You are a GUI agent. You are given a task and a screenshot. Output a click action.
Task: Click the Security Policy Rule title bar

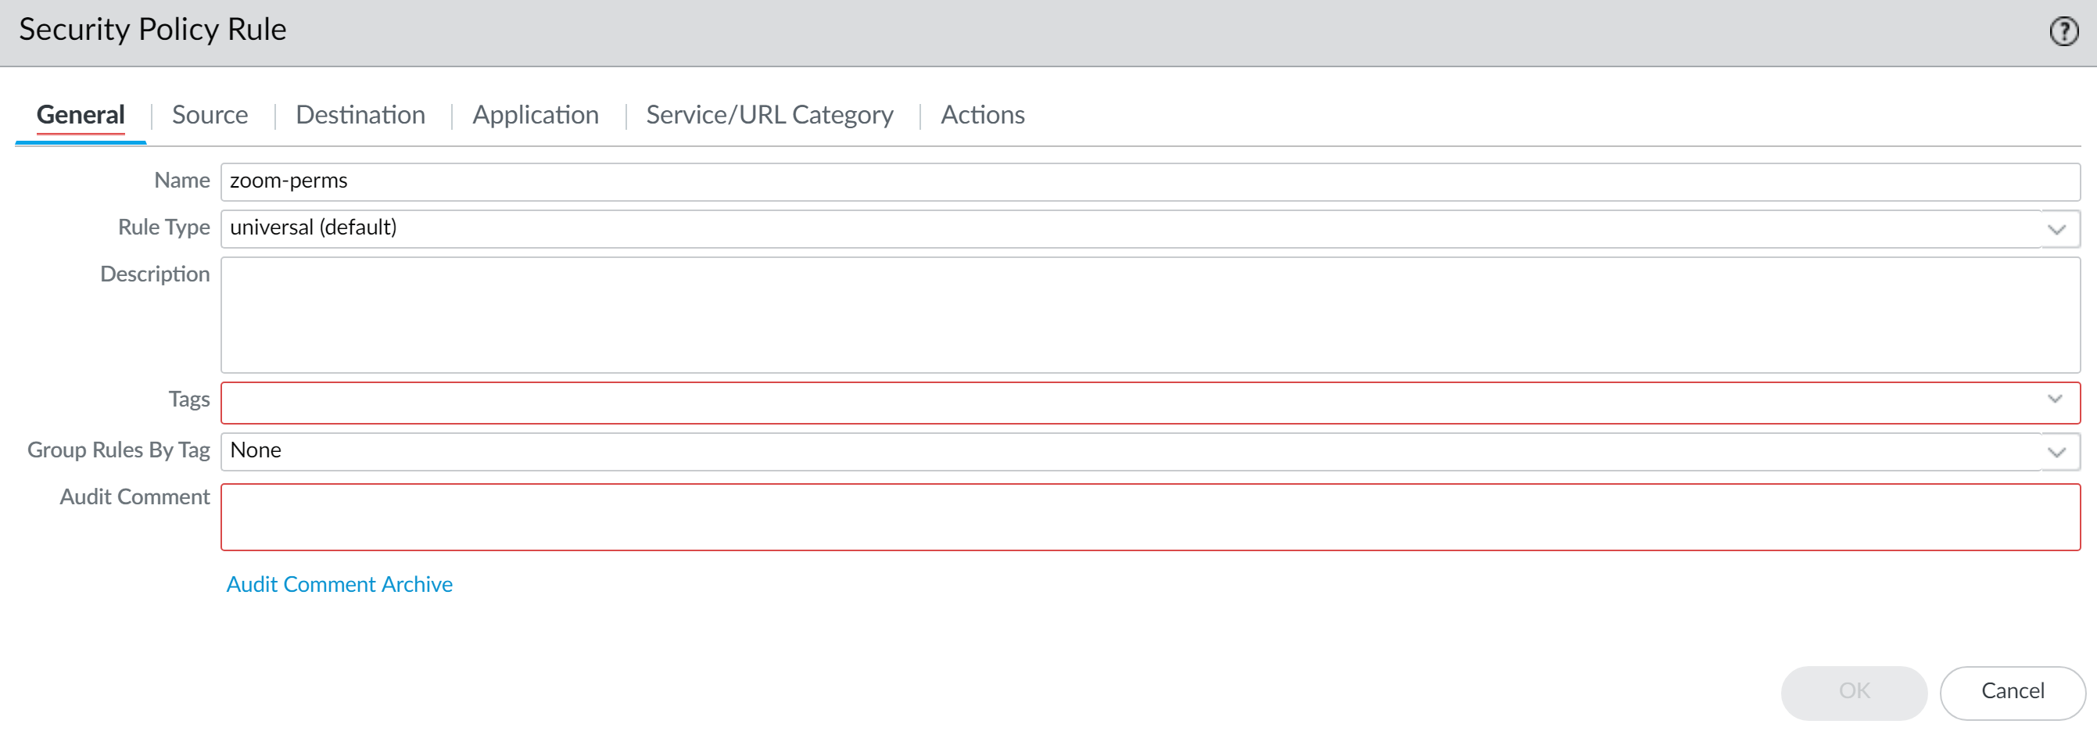977,31
